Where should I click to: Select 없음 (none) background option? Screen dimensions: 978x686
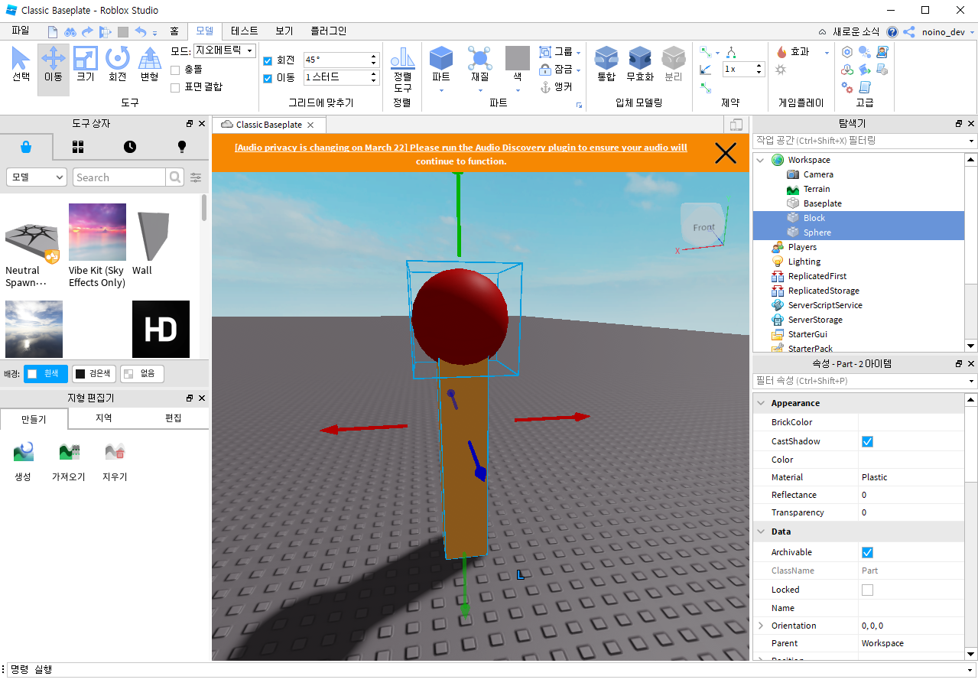(x=142, y=374)
